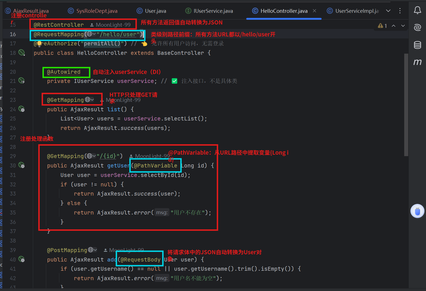Click author hint MoonLight-99 beside @RestController
This screenshot has height=291, width=426.
pyautogui.click(x=110, y=25)
